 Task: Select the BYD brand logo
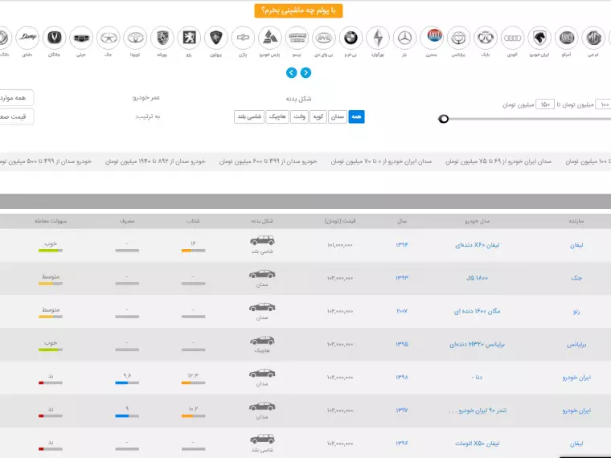324,38
